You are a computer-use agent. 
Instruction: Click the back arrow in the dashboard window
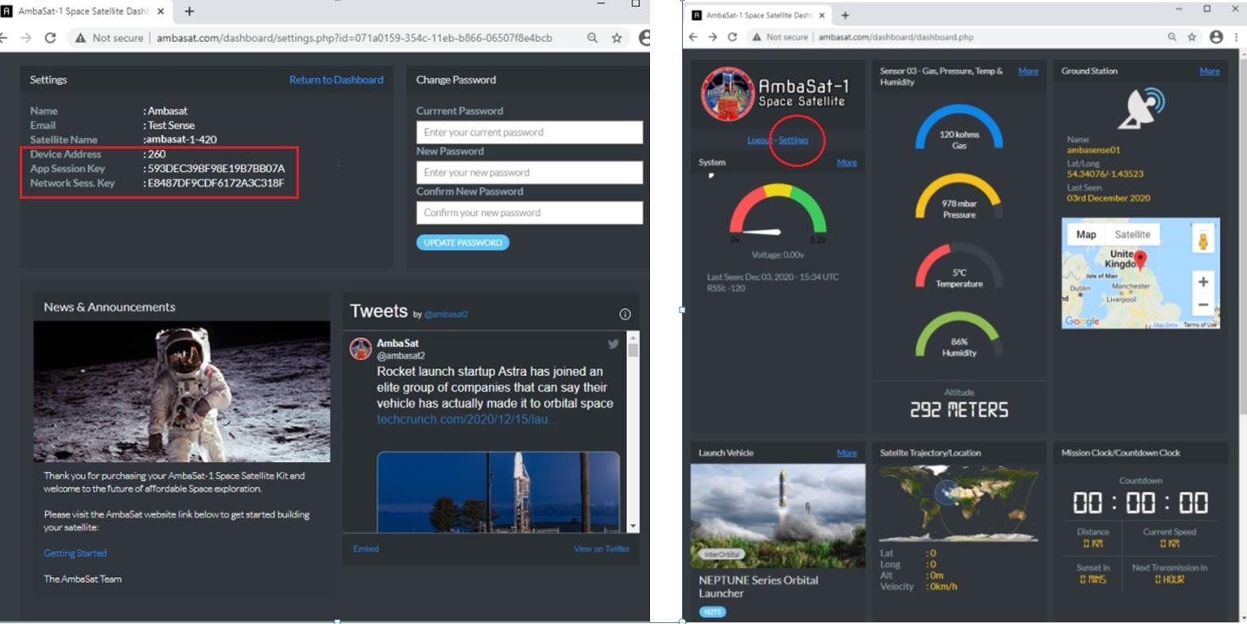click(x=693, y=37)
